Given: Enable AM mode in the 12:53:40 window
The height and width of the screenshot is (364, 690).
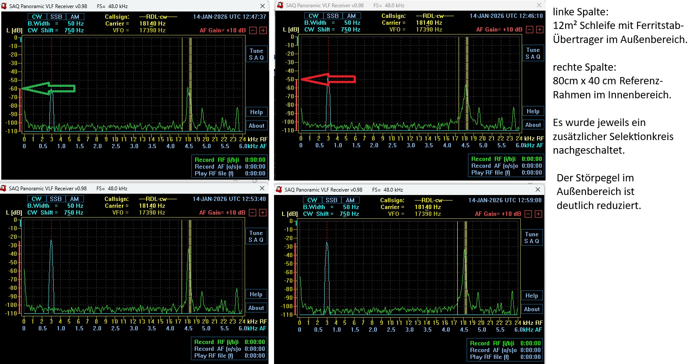Looking at the screenshot, I should tap(75, 199).
